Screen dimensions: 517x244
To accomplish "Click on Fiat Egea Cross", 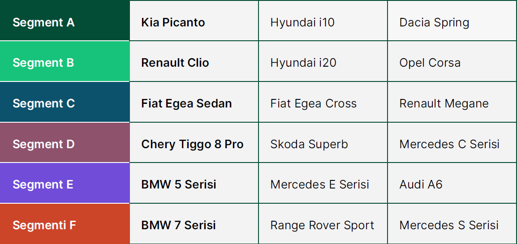I will [x=314, y=103].
